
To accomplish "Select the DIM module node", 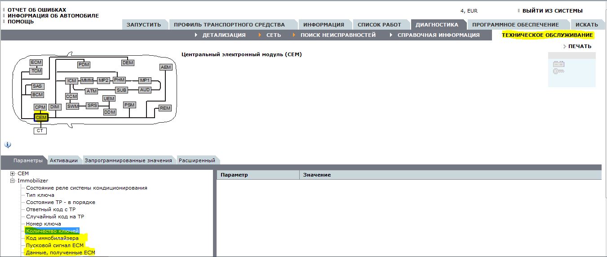I will click(55, 107).
